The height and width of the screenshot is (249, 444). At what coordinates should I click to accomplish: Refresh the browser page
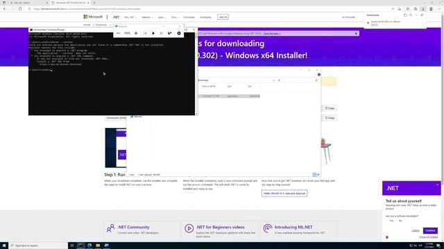[20, 9]
